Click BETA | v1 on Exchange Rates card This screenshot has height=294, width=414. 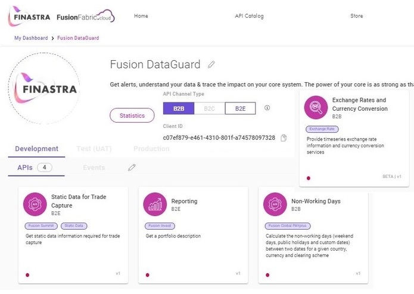pos(392,176)
